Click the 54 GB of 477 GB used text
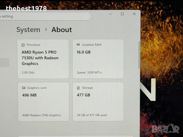 click(x=92, y=115)
